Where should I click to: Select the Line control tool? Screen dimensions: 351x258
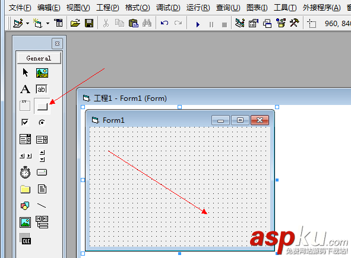pyautogui.click(x=42, y=205)
